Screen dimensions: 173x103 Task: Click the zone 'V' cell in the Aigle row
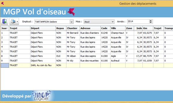(130, 56)
